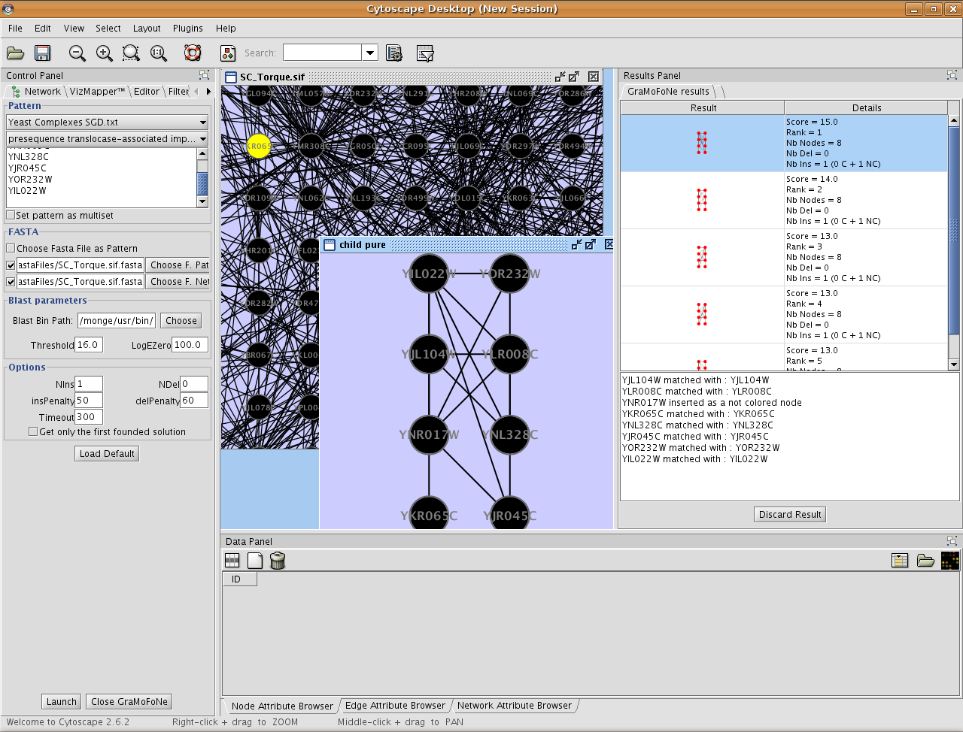Viewport: 963px width, 732px height.
Task: Select the YNR017W node in child pure
Action: (429, 435)
